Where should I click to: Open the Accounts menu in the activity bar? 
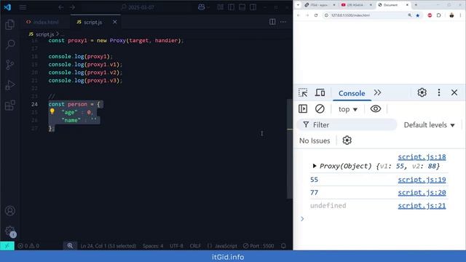click(9, 210)
